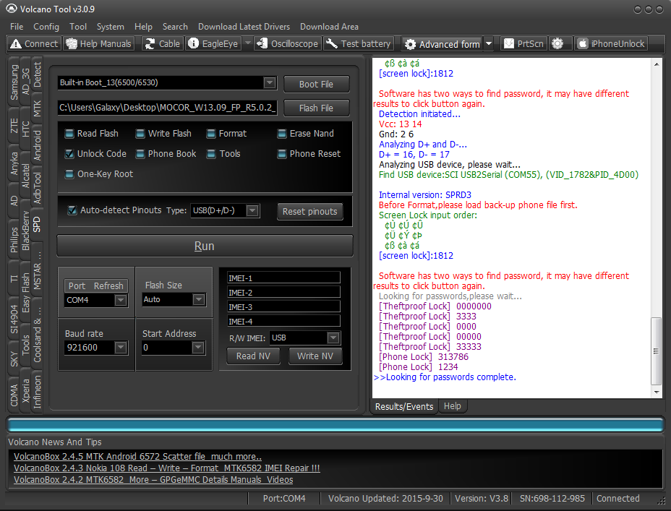Click the Connect toolbar button
This screenshot has height=511, width=671.
(33, 44)
